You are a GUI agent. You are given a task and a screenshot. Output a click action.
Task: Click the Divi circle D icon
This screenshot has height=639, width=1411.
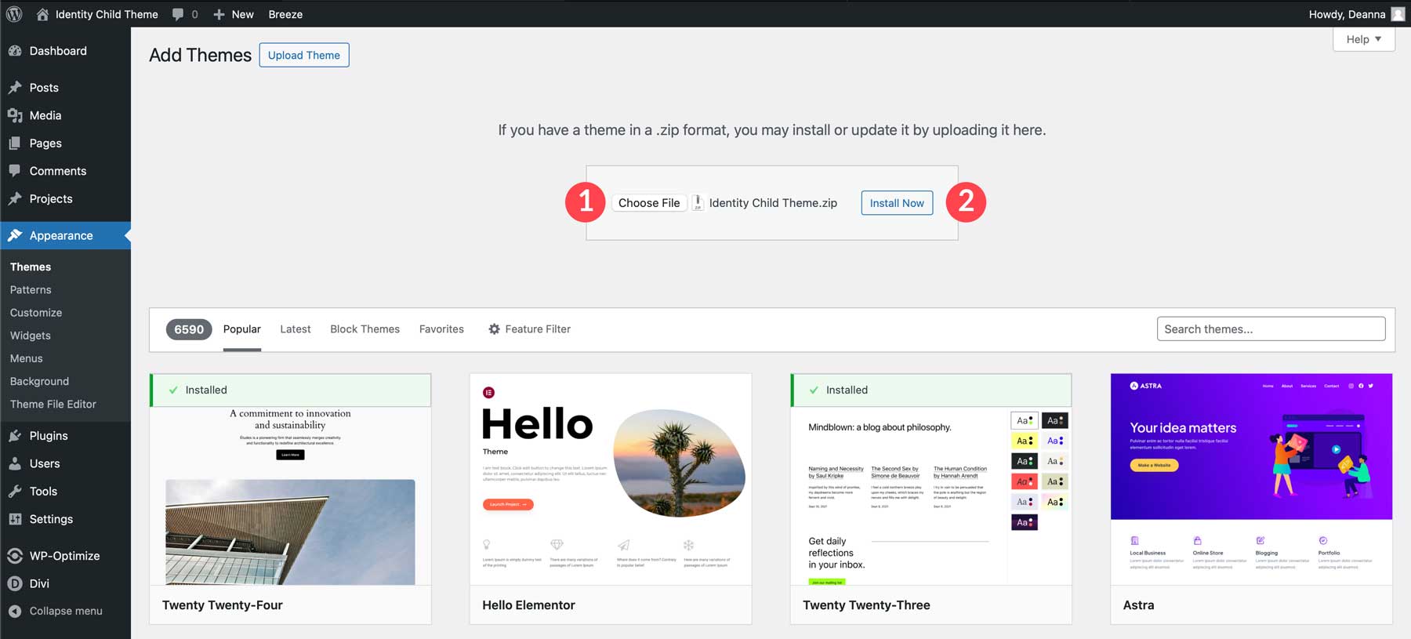click(x=15, y=583)
